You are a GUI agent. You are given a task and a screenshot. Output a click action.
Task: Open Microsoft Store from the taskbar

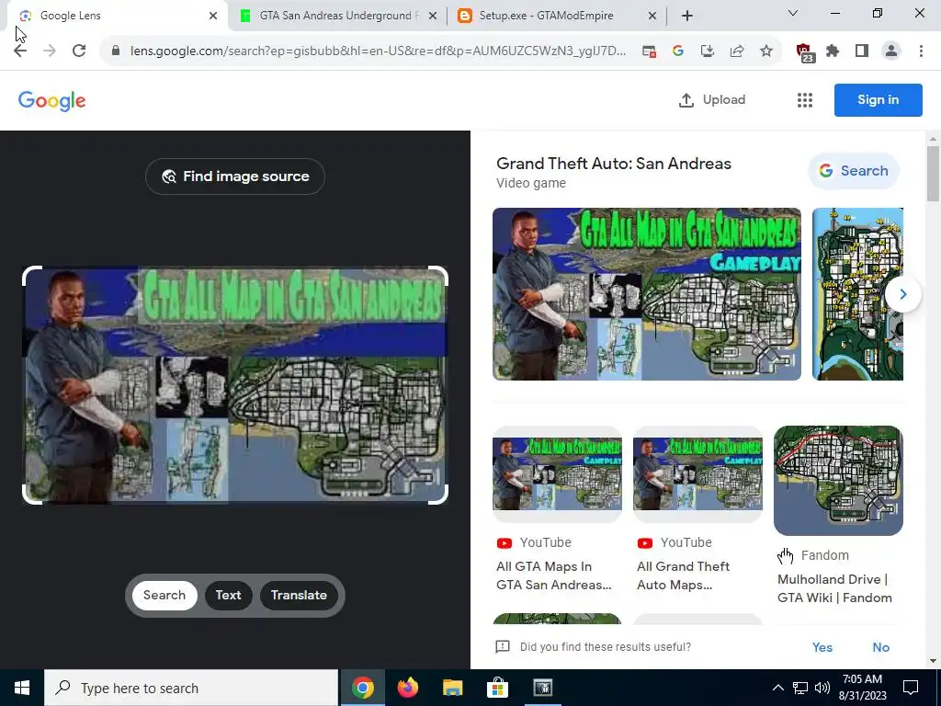click(497, 688)
